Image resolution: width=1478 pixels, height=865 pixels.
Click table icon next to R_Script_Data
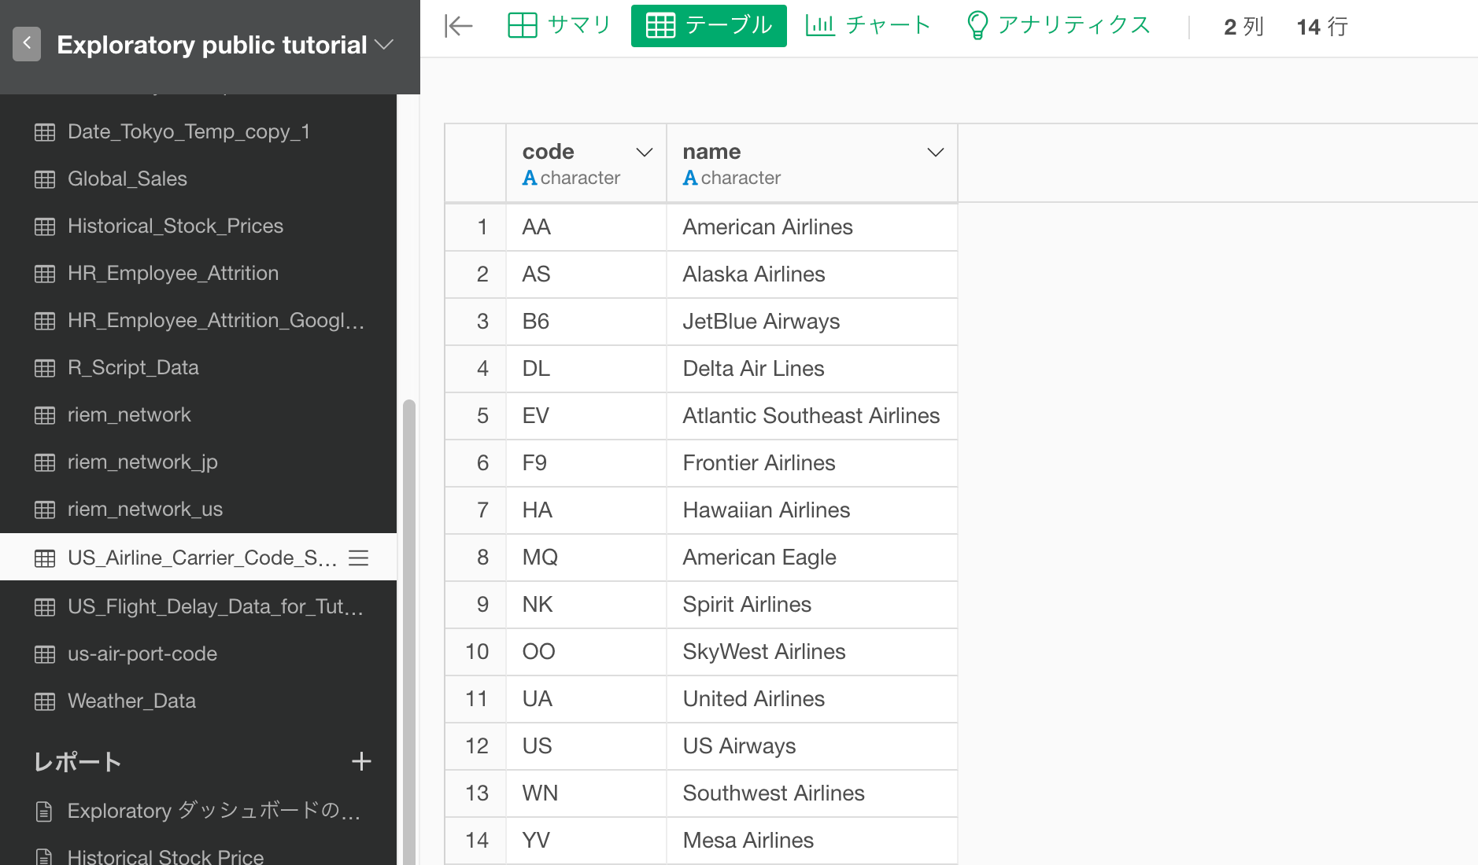coord(45,368)
